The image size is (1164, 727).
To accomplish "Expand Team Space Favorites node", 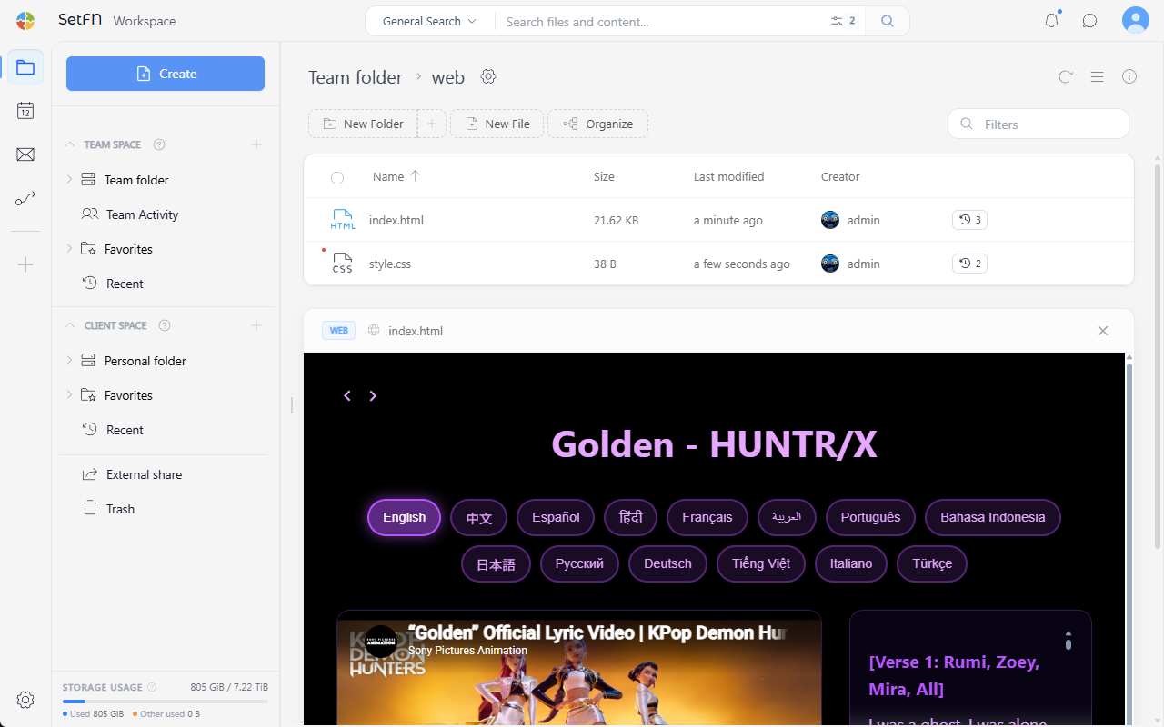I will tap(69, 249).
